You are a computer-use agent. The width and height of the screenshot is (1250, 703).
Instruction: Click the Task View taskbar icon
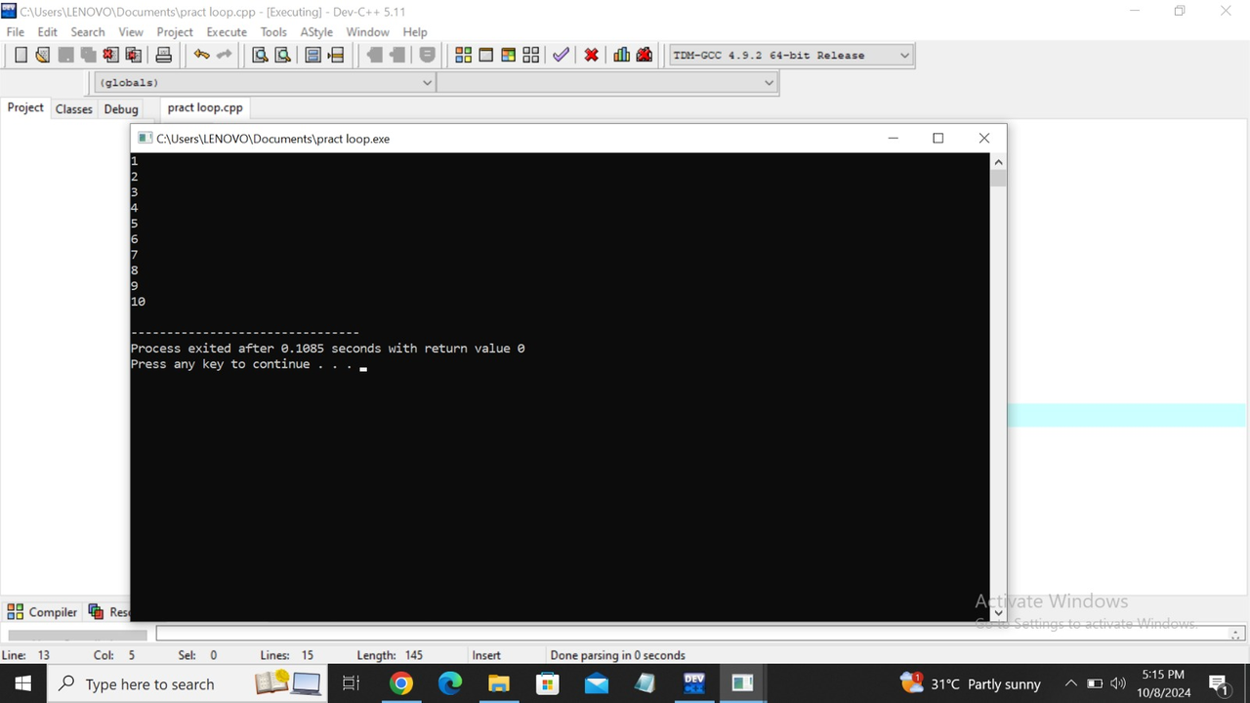click(352, 683)
